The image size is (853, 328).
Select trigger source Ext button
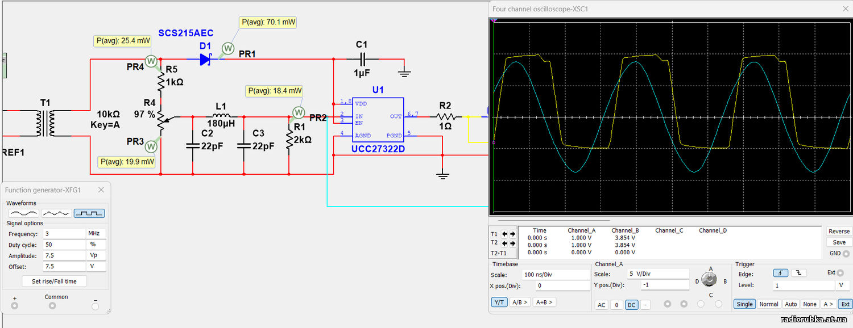845,304
